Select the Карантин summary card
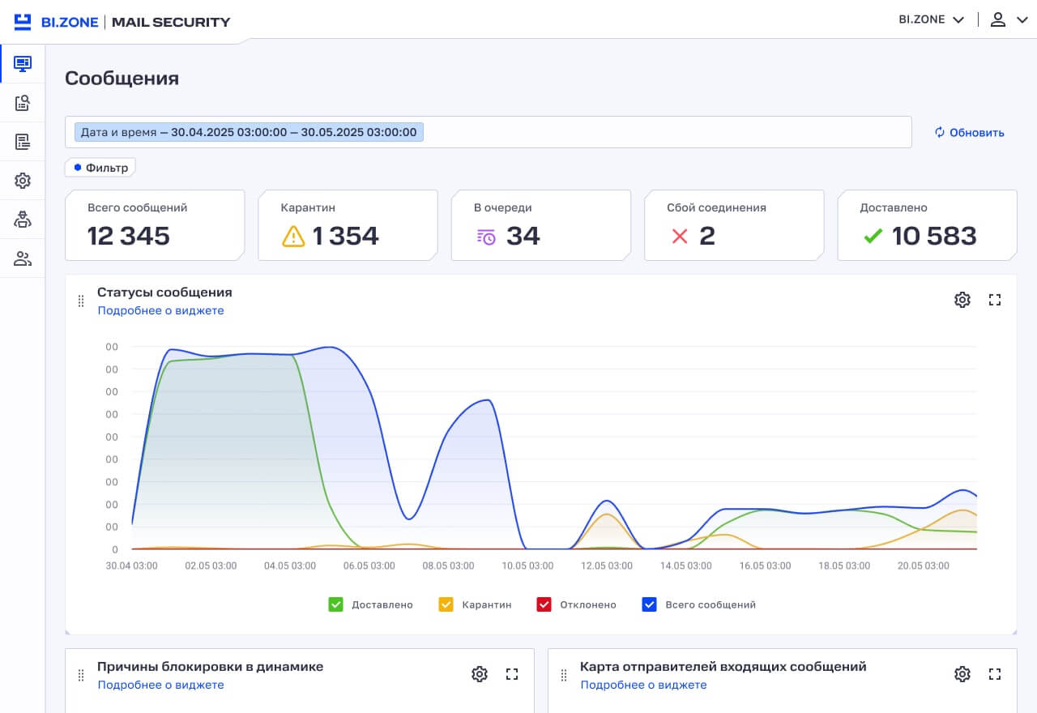 tap(348, 225)
